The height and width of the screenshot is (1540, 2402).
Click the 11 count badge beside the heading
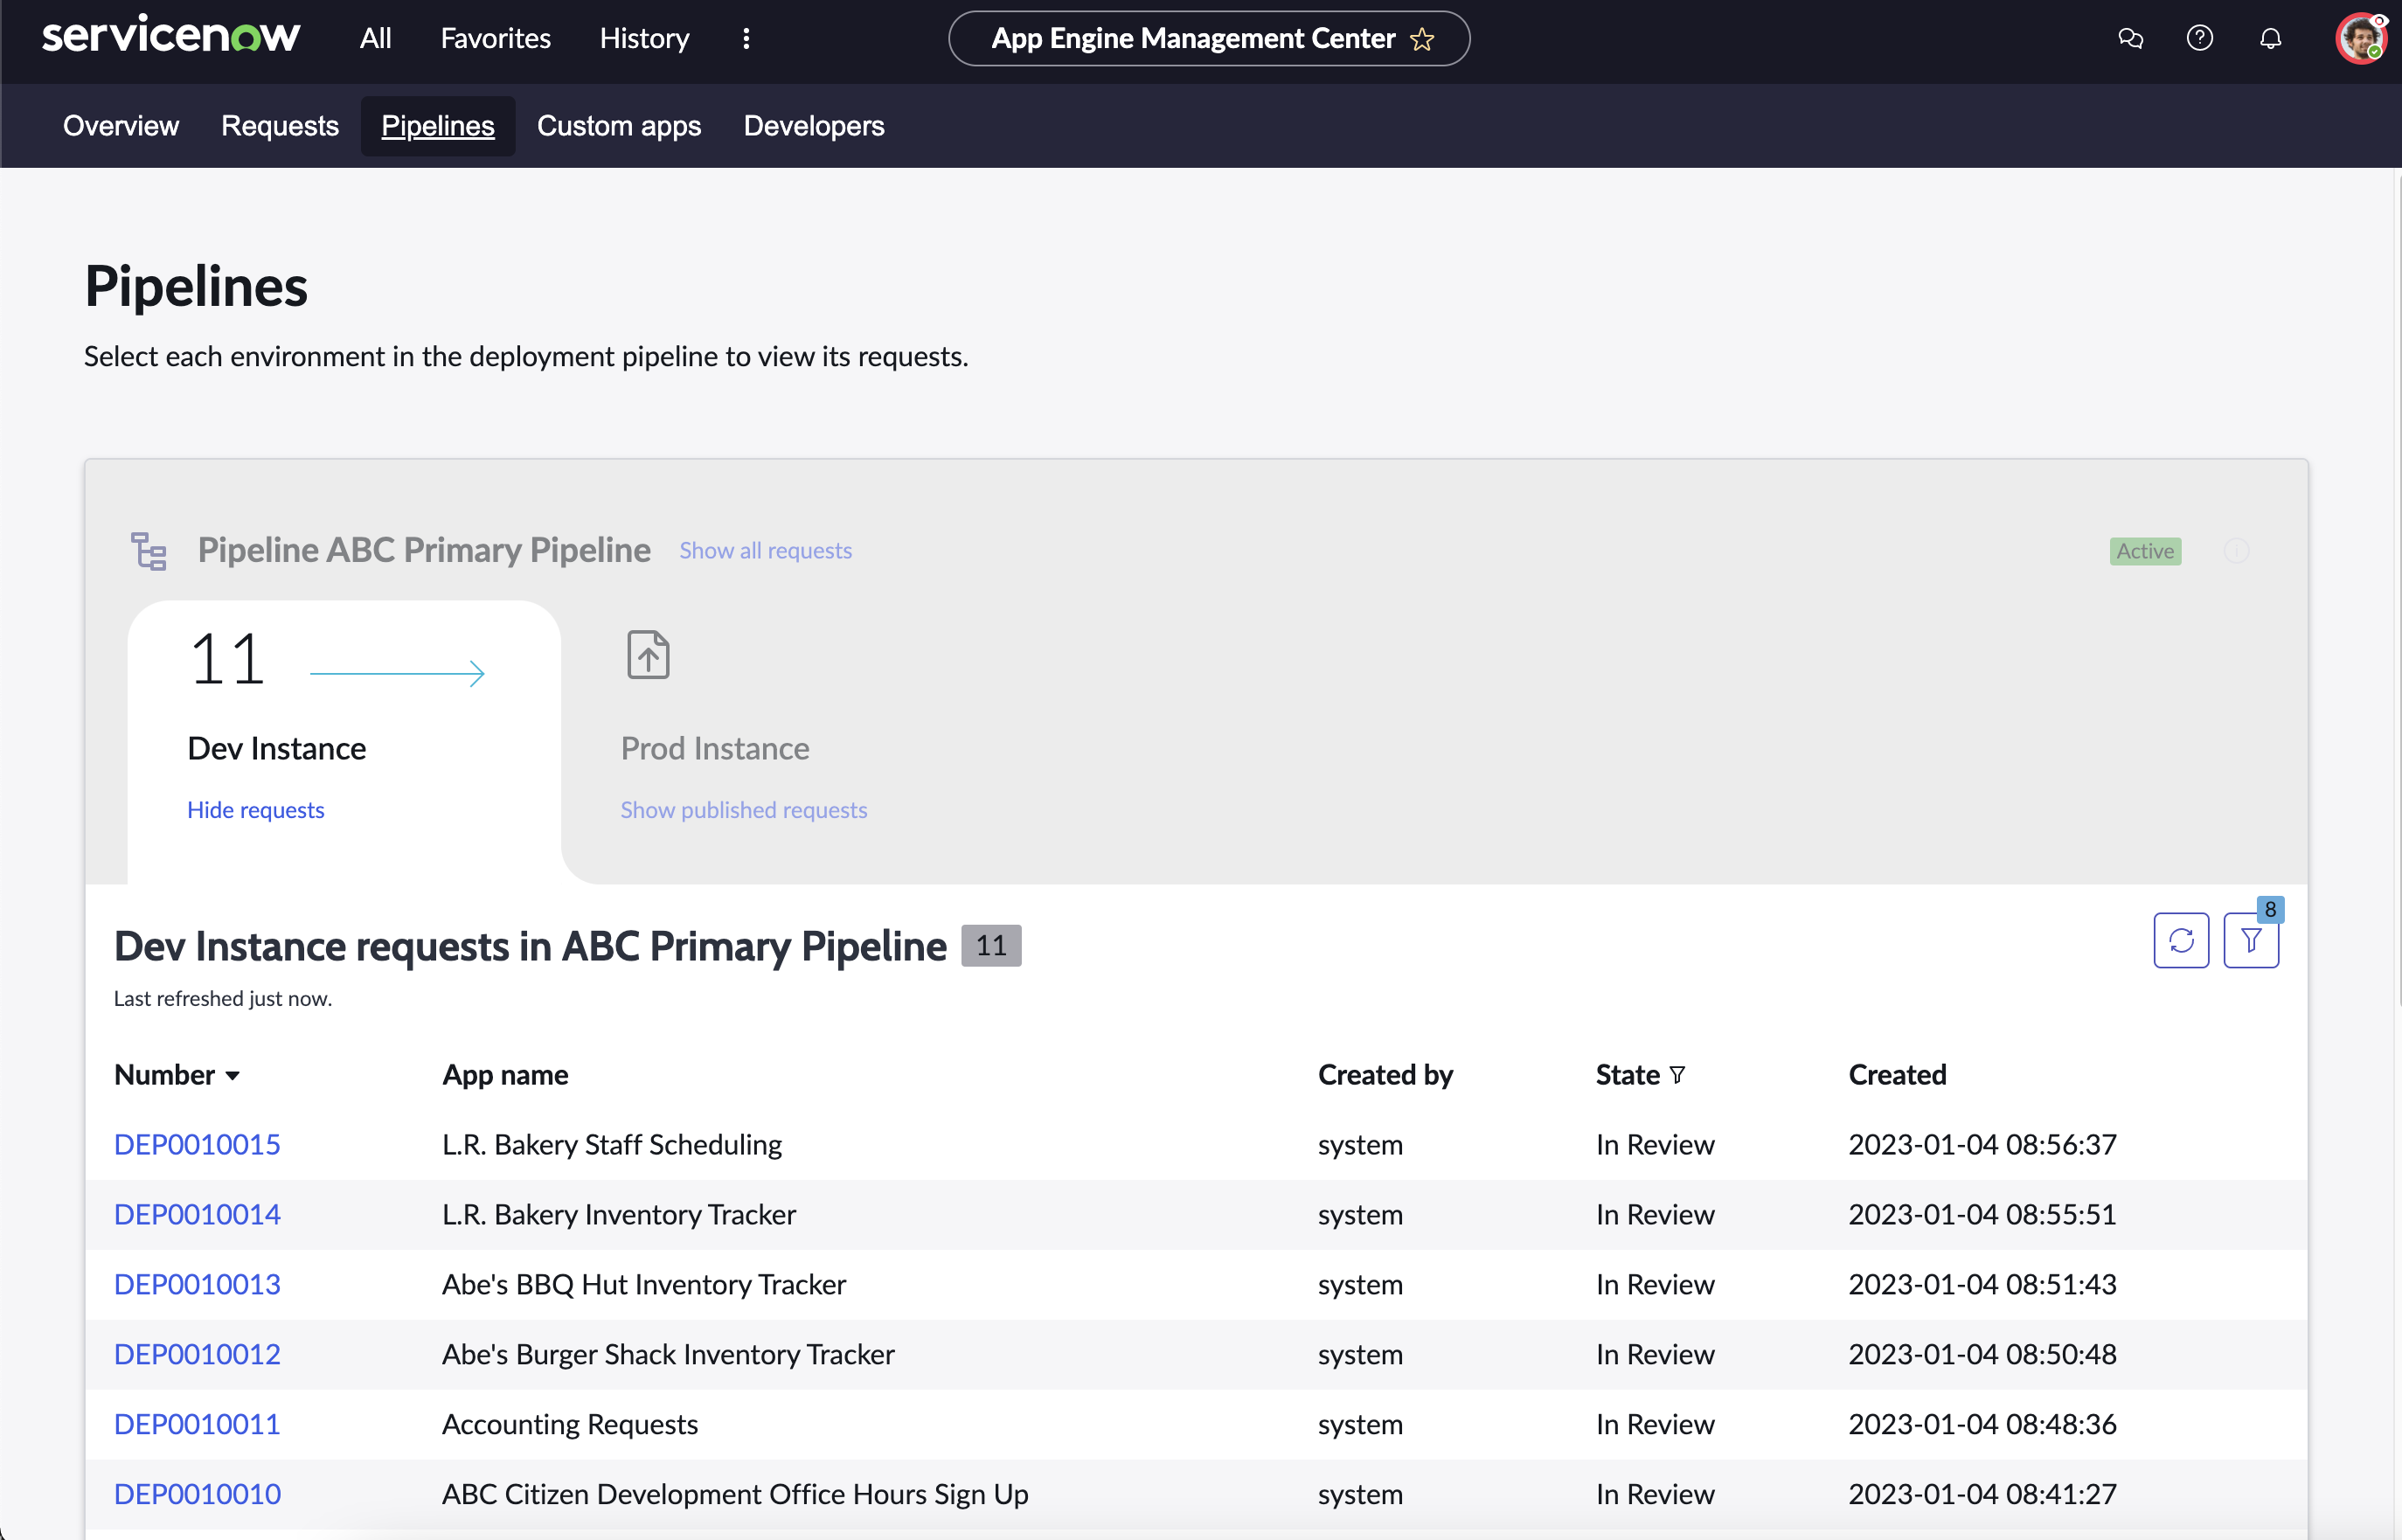point(991,946)
